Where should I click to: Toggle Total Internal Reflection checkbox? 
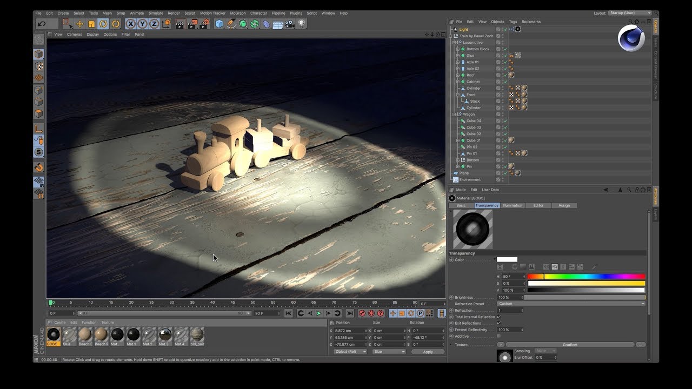point(498,317)
